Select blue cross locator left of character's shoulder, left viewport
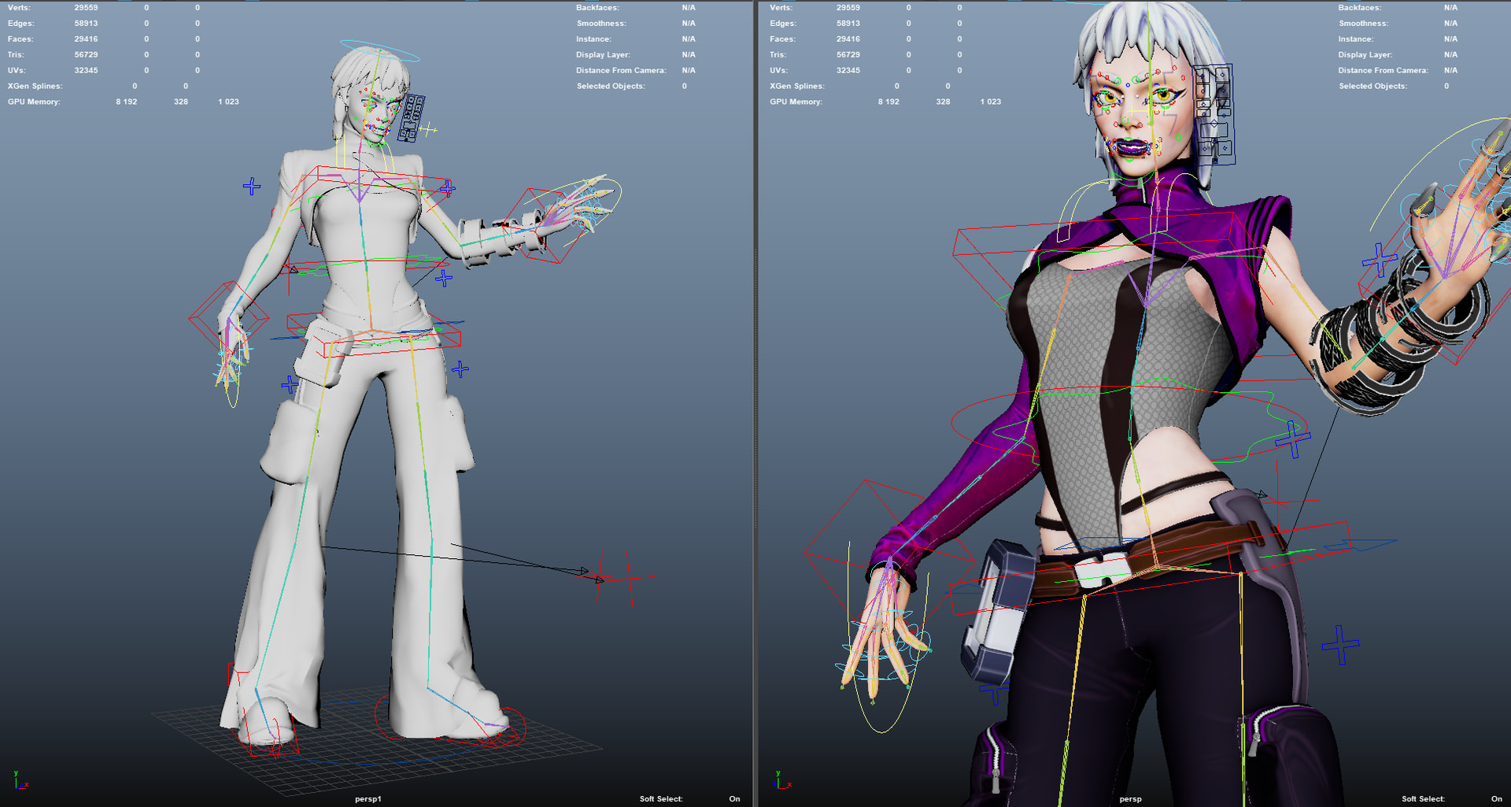1511x807 pixels. pos(252,187)
